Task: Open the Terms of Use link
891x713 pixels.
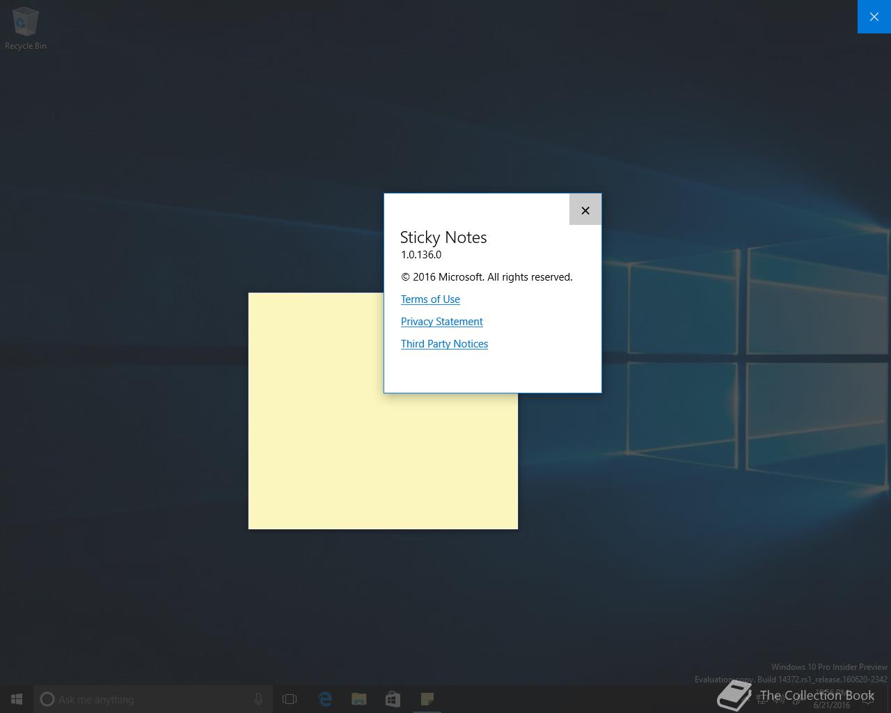Action: pyautogui.click(x=430, y=299)
